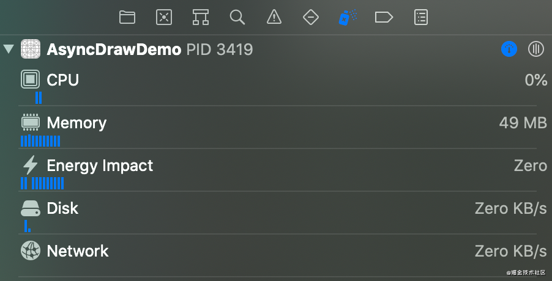
Task: Select the Disk gauge row
Action: click(62, 208)
